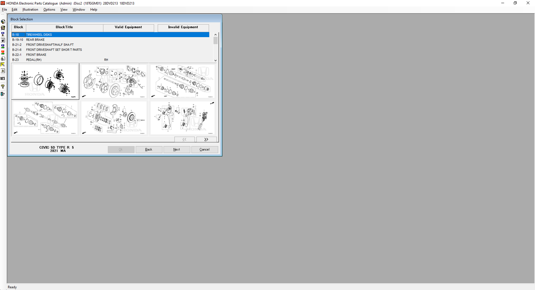Click the exit door icon in sidebar
The height and width of the screenshot is (290, 535).
tap(3, 94)
